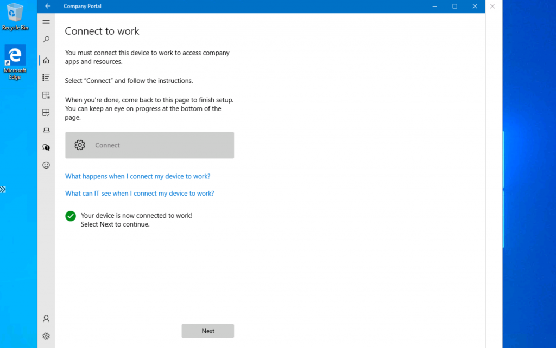Expand the double-chevron panel on left edge

3,189
